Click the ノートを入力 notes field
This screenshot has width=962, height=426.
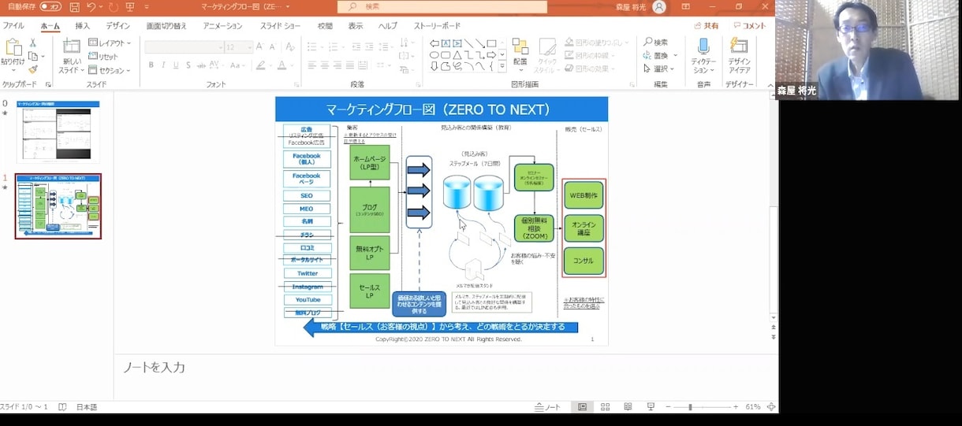pyautogui.click(x=154, y=367)
